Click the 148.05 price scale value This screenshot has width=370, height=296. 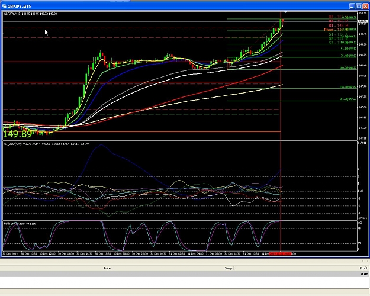(362, 76)
